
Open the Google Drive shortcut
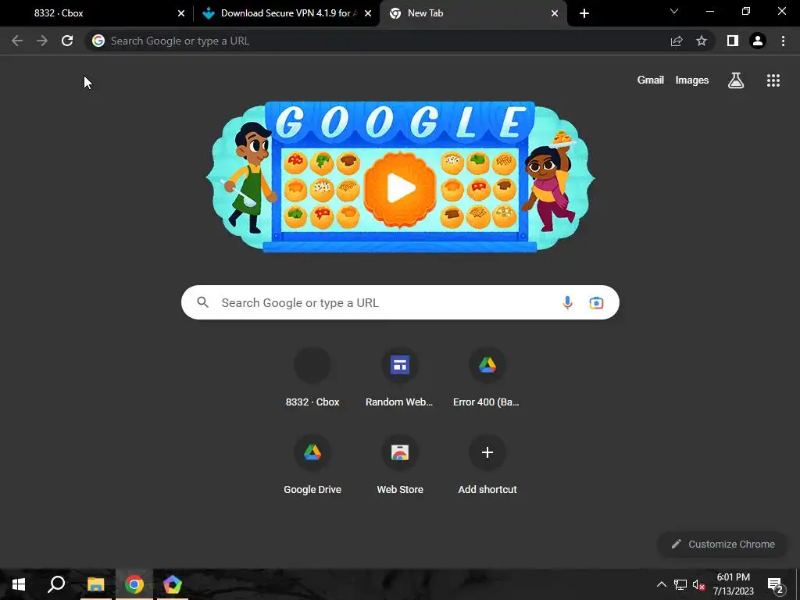[x=312, y=465]
